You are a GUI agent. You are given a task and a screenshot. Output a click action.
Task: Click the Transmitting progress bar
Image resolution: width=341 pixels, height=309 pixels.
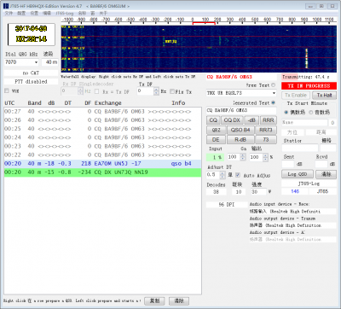coord(309,77)
